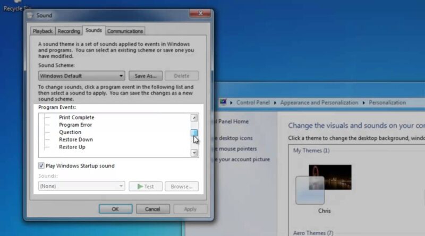Switch to the Playback tab

42,31
